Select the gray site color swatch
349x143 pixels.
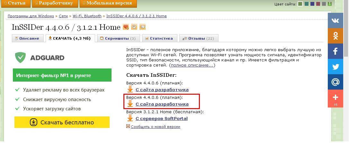324,4
